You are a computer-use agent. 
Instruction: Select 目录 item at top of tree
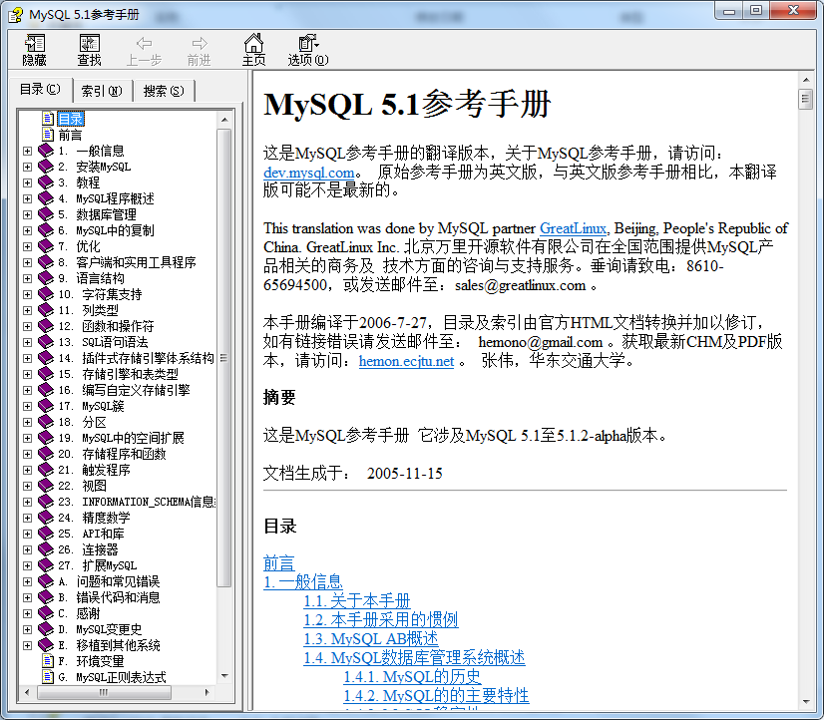pos(70,119)
